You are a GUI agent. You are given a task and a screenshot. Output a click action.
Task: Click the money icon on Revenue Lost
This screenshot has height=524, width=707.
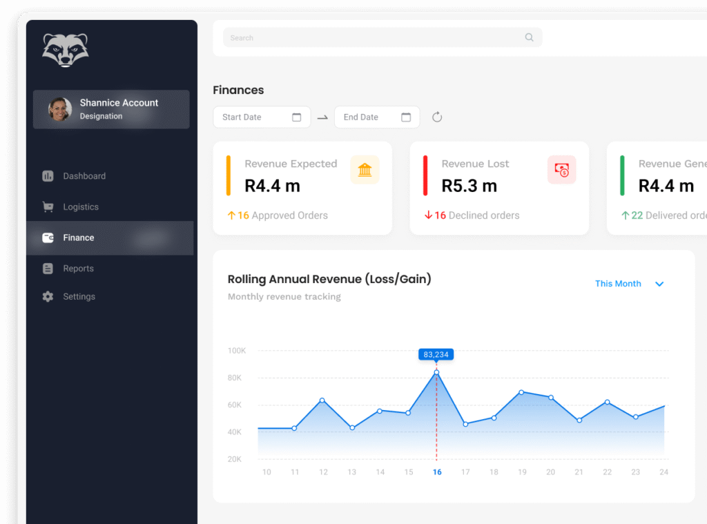[x=561, y=170]
